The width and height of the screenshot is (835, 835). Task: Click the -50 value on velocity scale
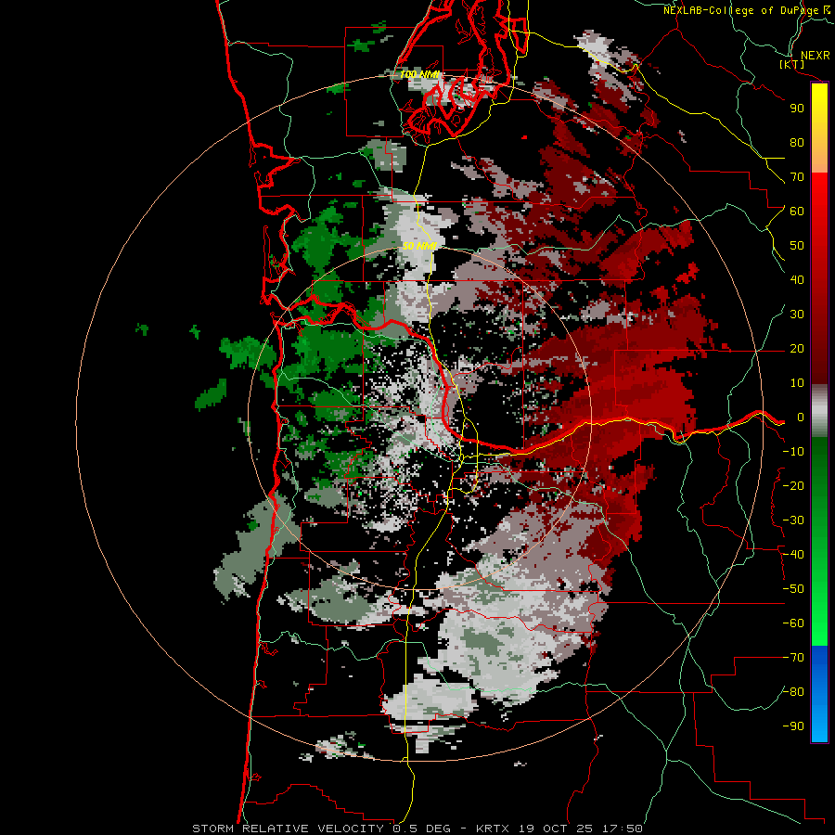[793, 589]
